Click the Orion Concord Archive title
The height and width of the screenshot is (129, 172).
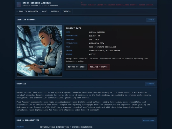tap(37, 3)
